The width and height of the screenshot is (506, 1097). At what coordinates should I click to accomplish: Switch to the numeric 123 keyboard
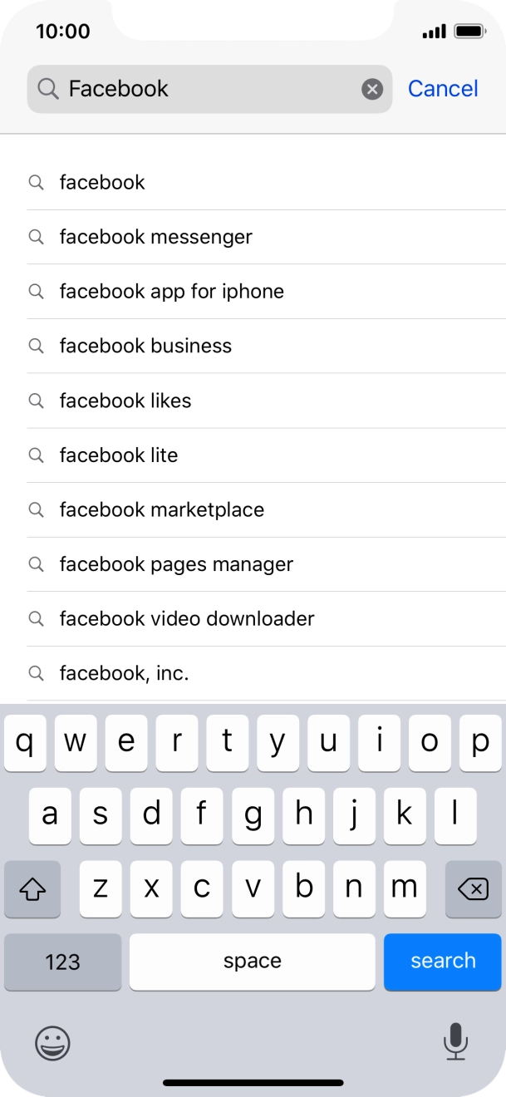point(62,962)
